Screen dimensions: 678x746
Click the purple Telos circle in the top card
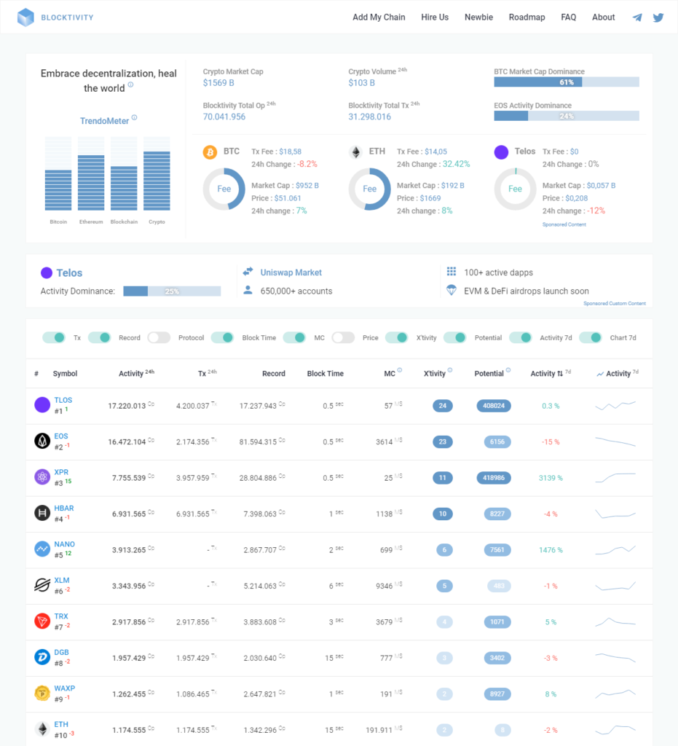501,152
